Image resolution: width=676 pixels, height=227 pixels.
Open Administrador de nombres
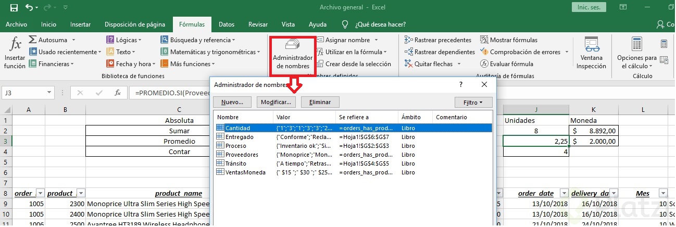coord(293,55)
